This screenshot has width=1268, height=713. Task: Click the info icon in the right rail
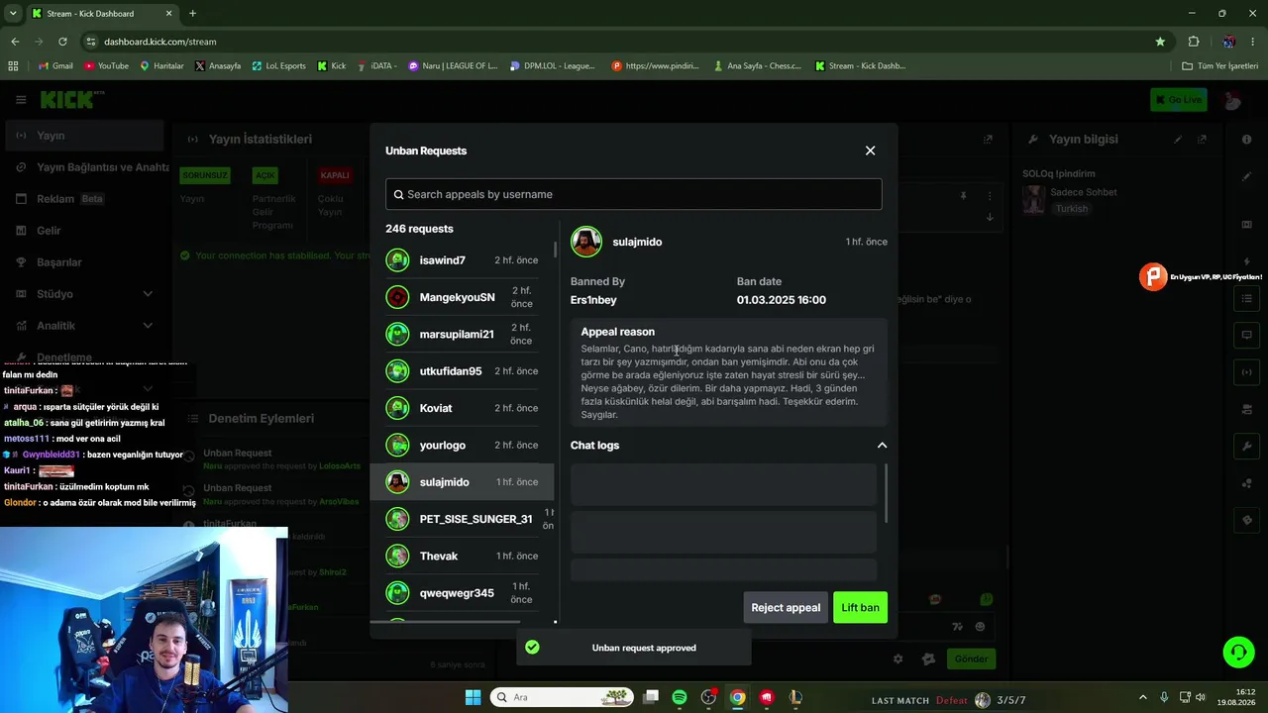pos(1247,140)
